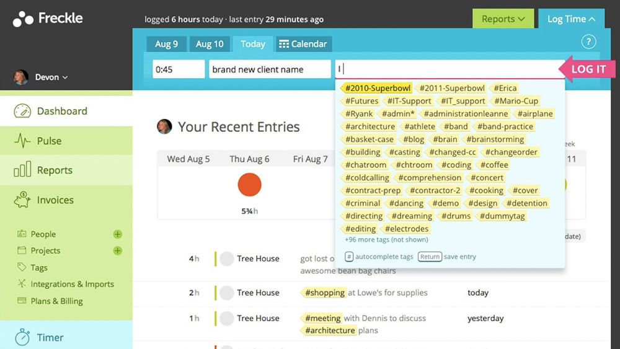Click the Reports bar chart icon
Viewport: 620px width, 349px height.
22,170
